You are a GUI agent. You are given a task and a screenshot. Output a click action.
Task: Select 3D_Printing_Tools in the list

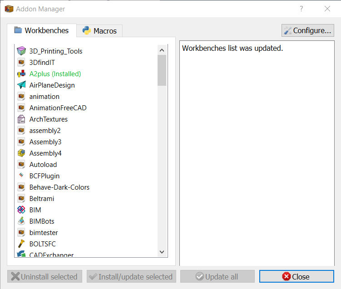click(56, 51)
